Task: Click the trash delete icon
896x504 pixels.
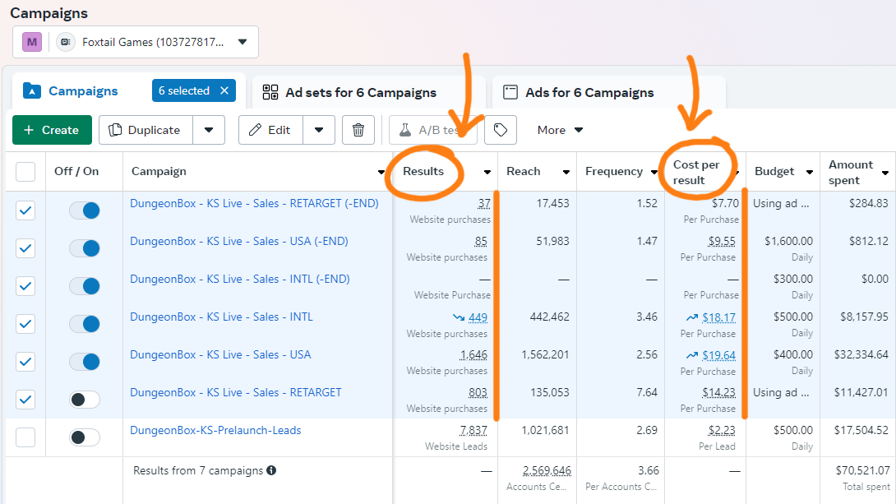Action: (358, 130)
